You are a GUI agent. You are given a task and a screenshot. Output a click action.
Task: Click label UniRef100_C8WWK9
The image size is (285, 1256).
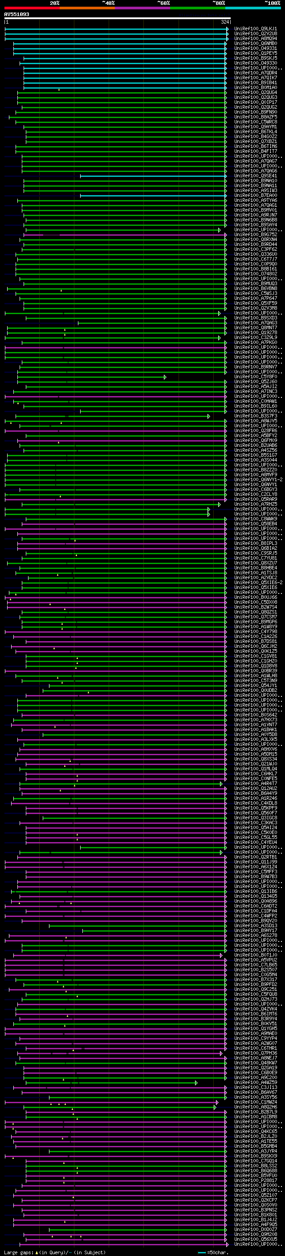pyautogui.click(x=256, y=519)
